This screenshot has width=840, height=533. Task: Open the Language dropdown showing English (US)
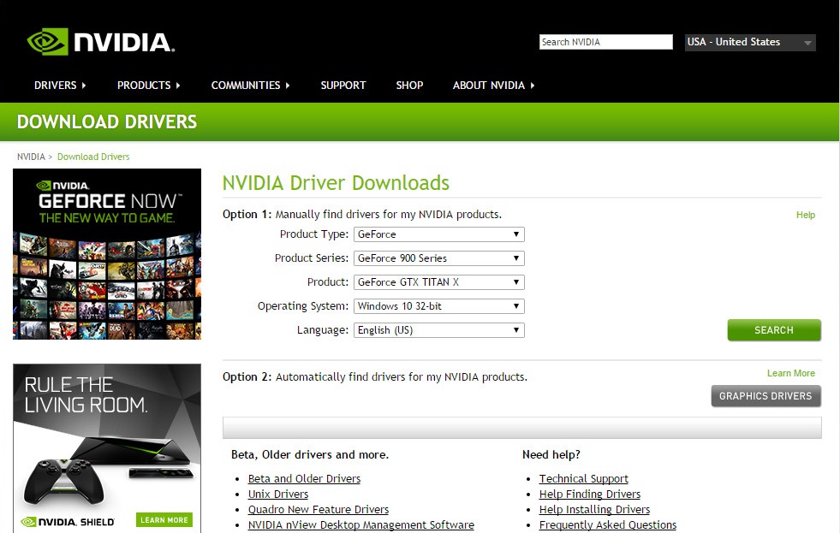pos(438,330)
